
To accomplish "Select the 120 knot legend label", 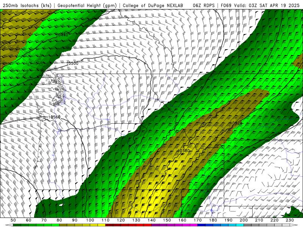I will click(121, 220).
